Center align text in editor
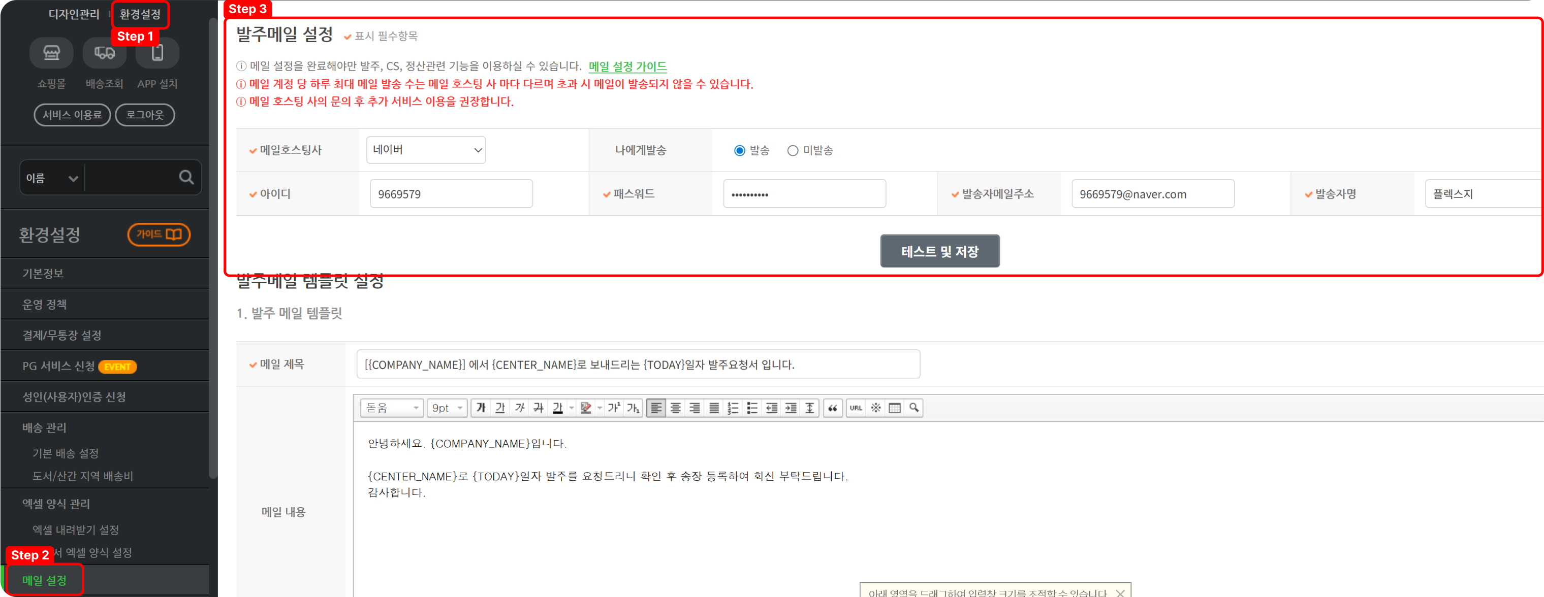 [x=676, y=408]
